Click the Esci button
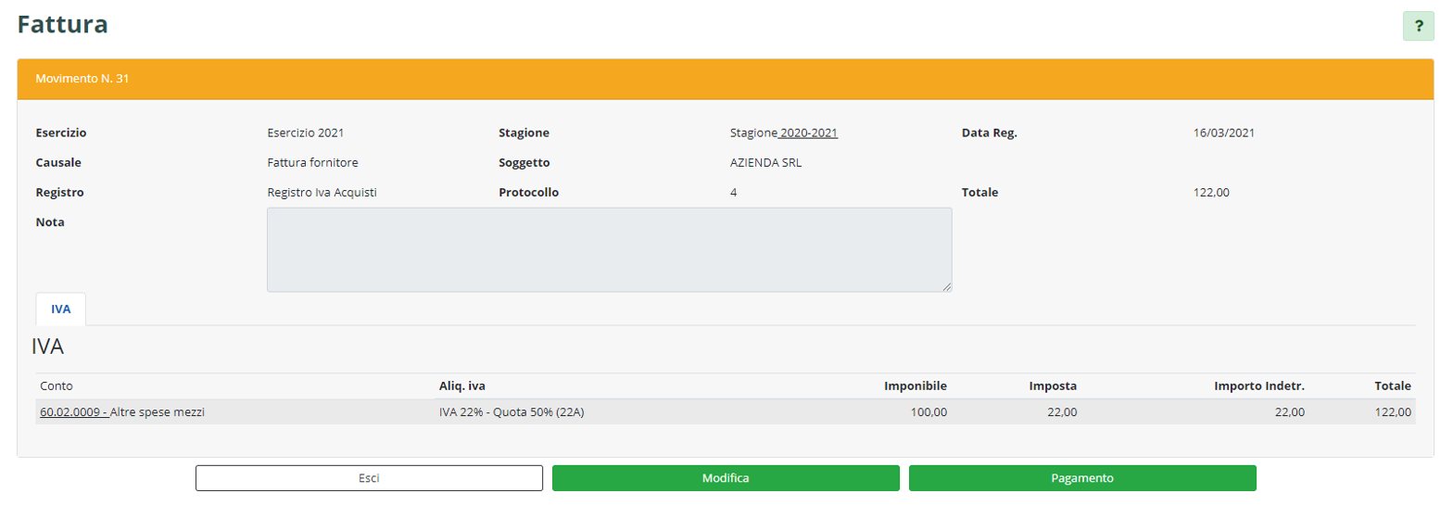 coord(369,478)
